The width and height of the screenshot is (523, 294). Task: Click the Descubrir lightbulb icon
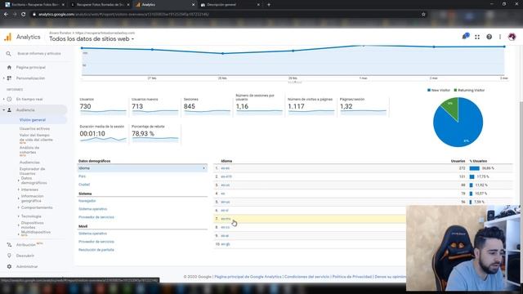tap(9, 256)
